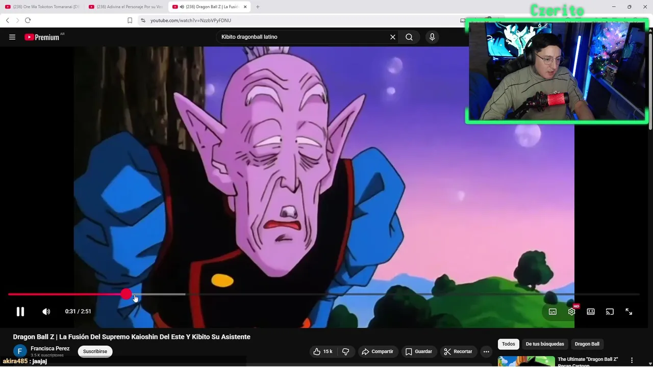The image size is (653, 367).
Task: Go back in browser history
Action: pyautogui.click(x=7, y=20)
